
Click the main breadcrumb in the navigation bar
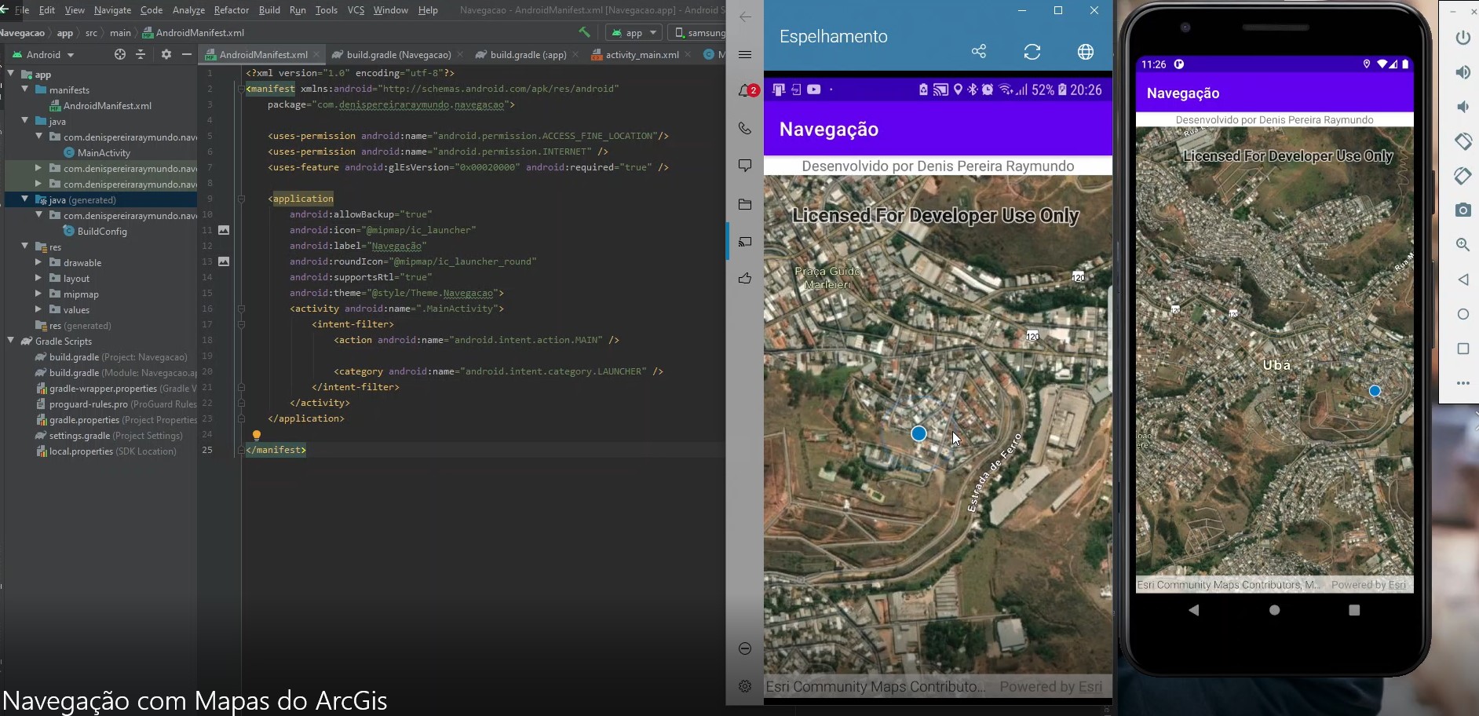(x=120, y=33)
